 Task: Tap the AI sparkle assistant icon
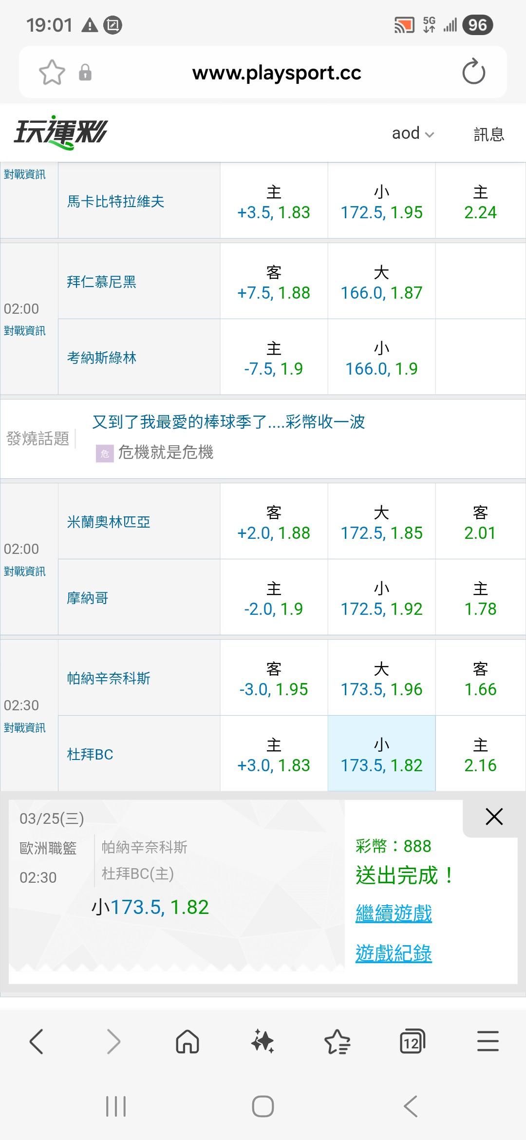(263, 1042)
